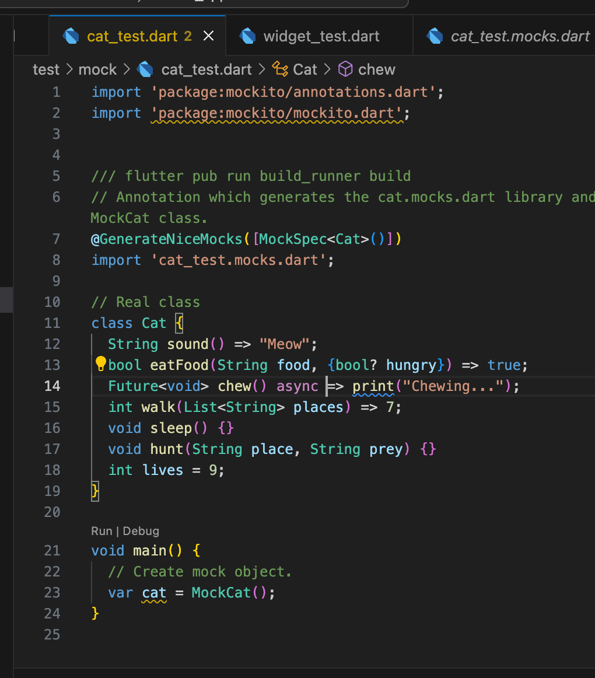The height and width of the screenshot is (678, 595).
Task: Click the underlined print call on line 14
Action: tap(373, 386)
